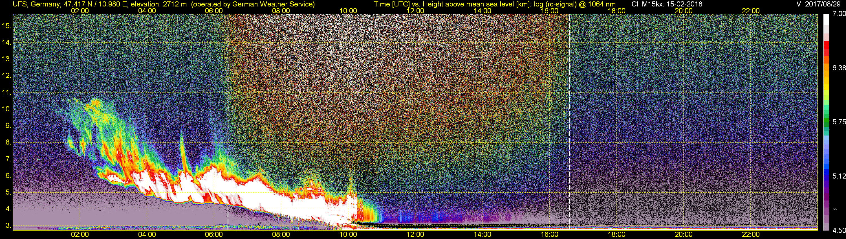Click the colorbar value '4.50'

839,231
